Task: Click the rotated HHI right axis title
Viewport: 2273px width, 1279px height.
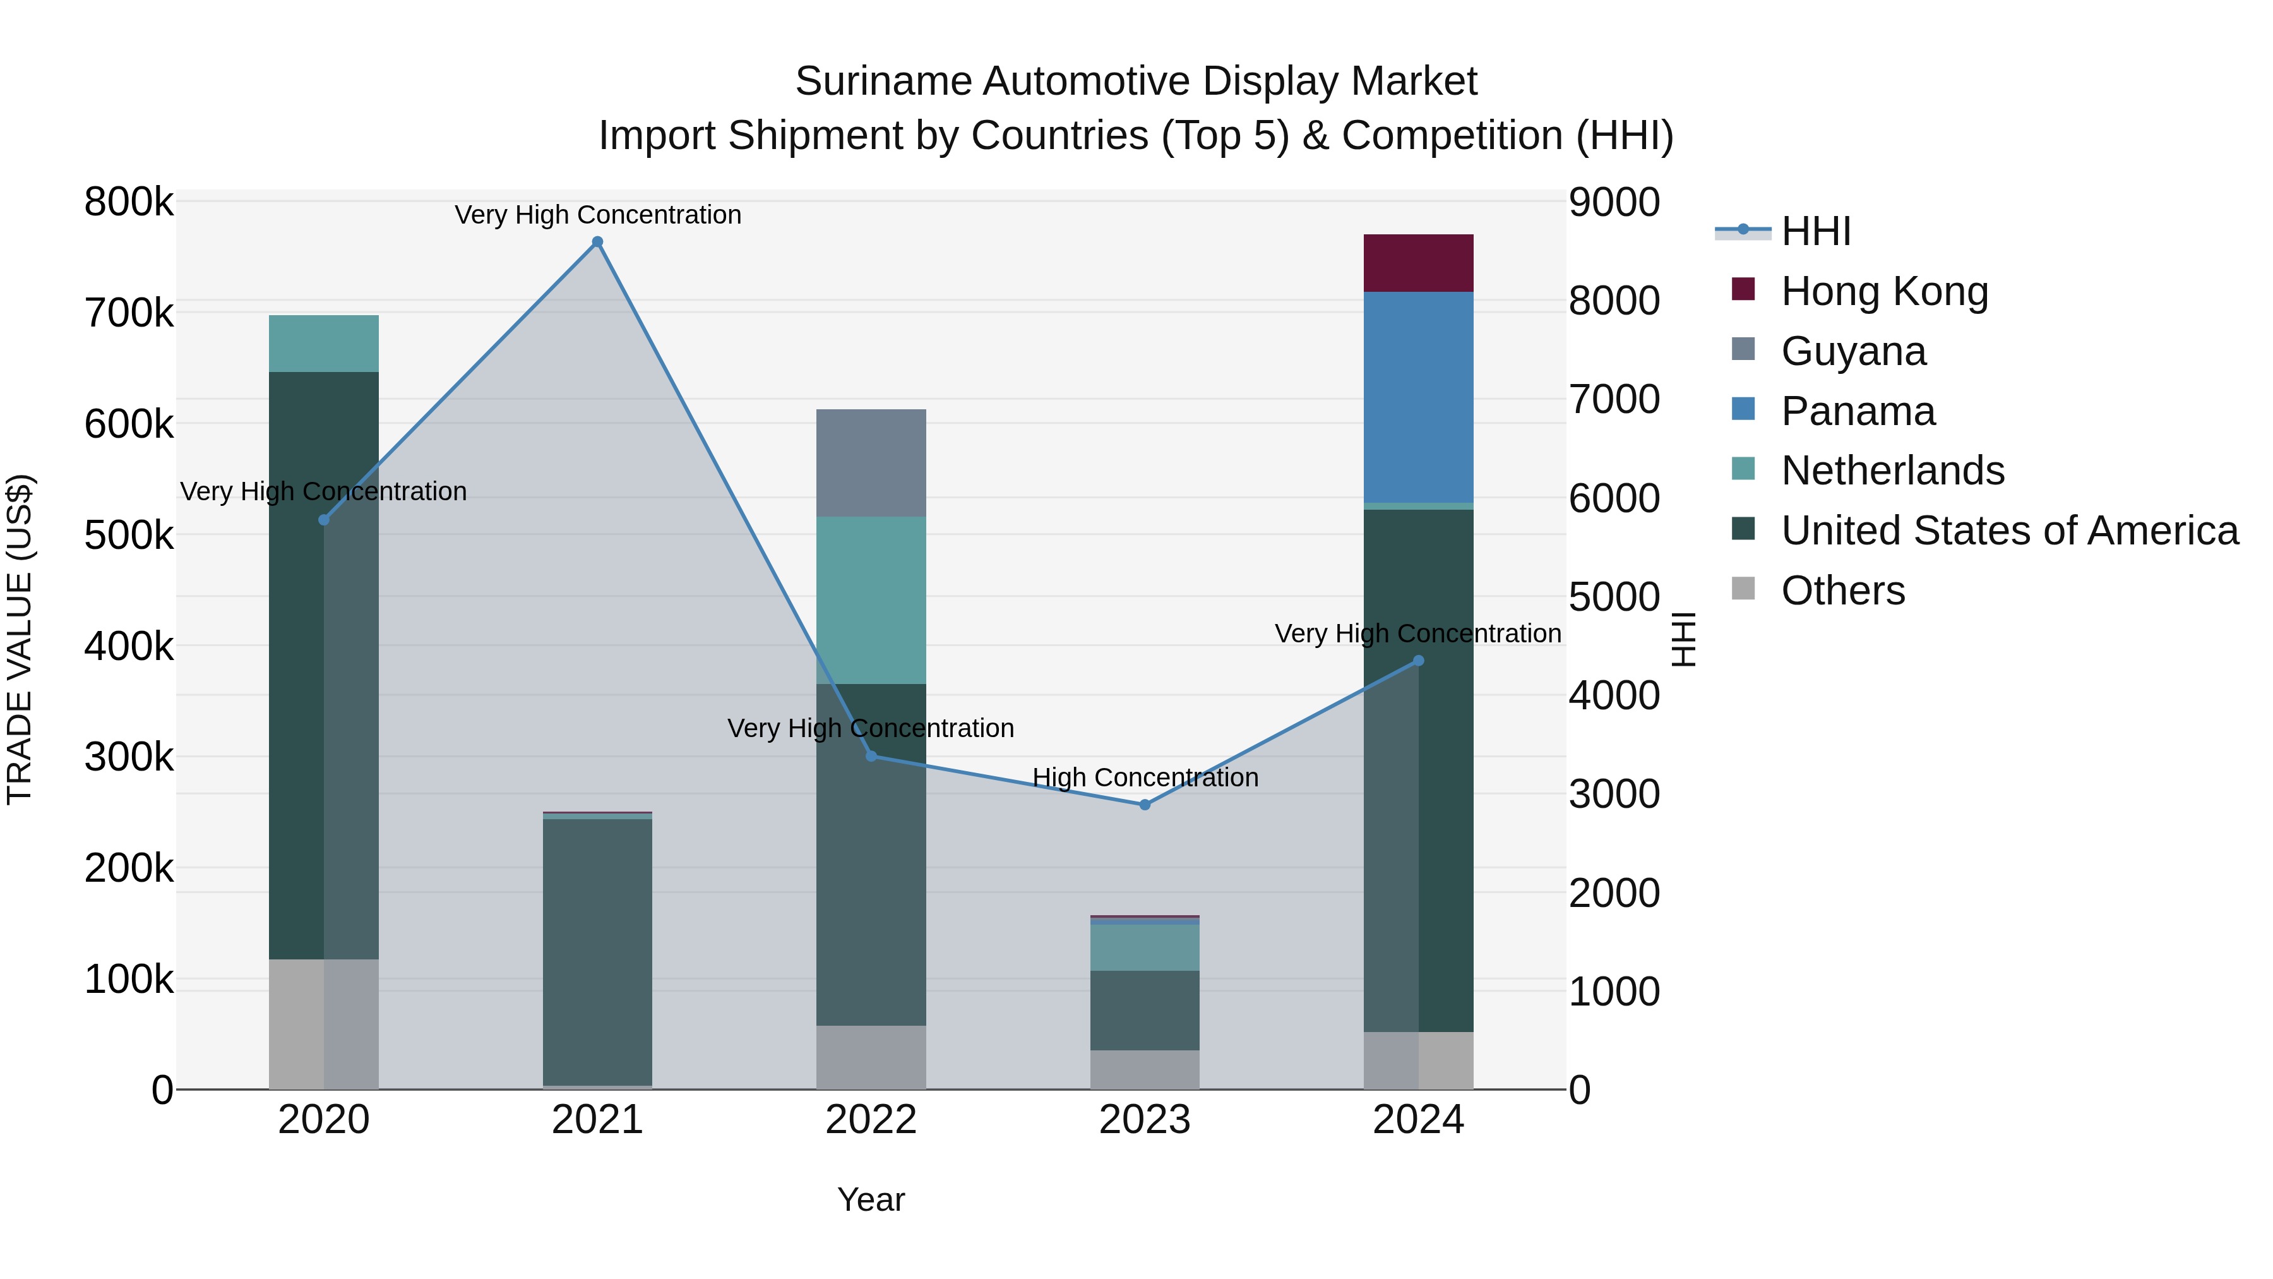Action: coord(1683,639)
